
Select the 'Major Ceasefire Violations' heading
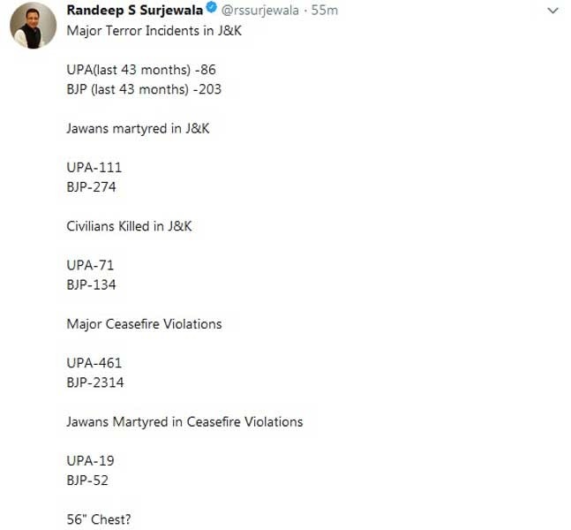tap(144, 323)
